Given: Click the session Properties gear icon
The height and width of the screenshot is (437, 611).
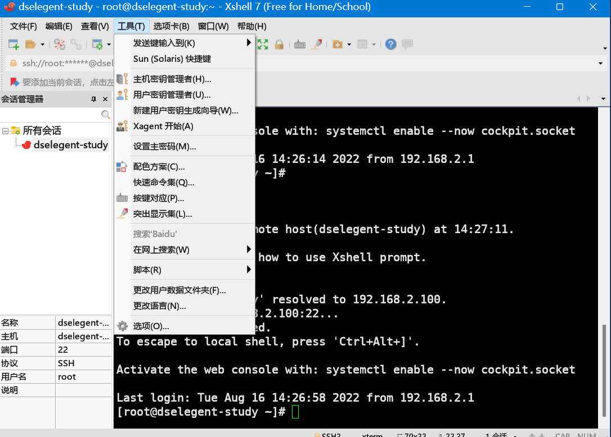Looking at the screenshot, I should pos(97,44).
